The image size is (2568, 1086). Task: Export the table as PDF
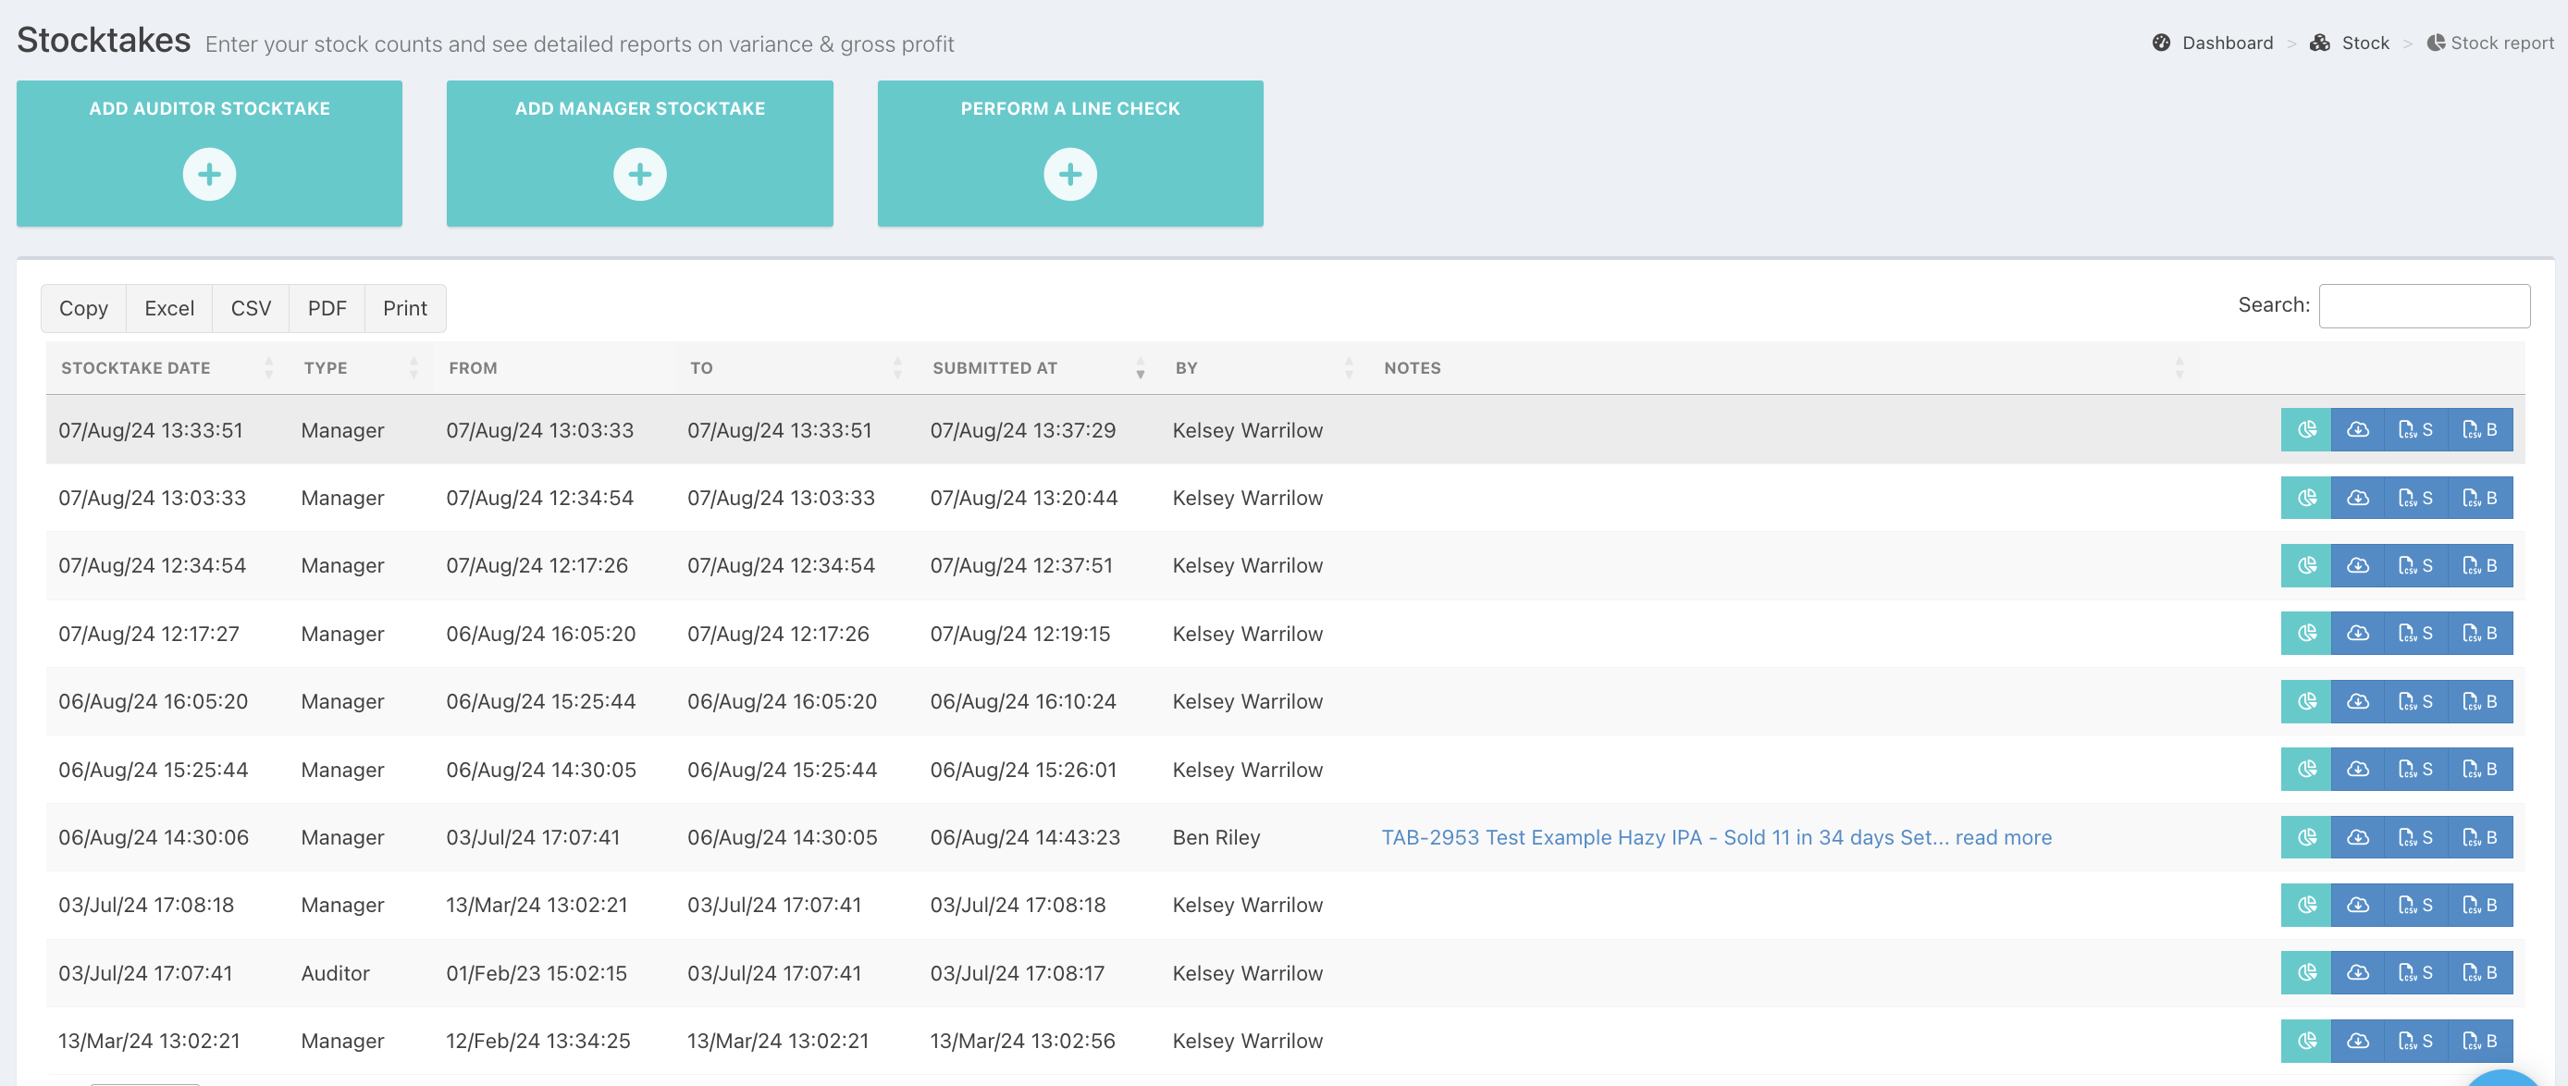click(327, 308)
